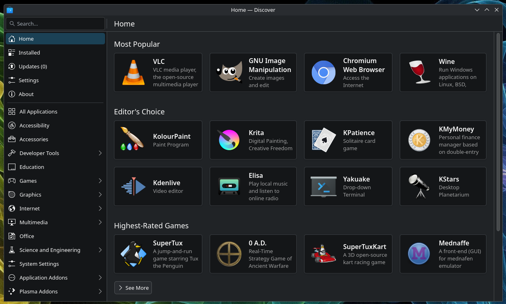This screenshot has height=304, width=506.
Task: Open the VLC media player icon
Action: [x=134, y=72]
